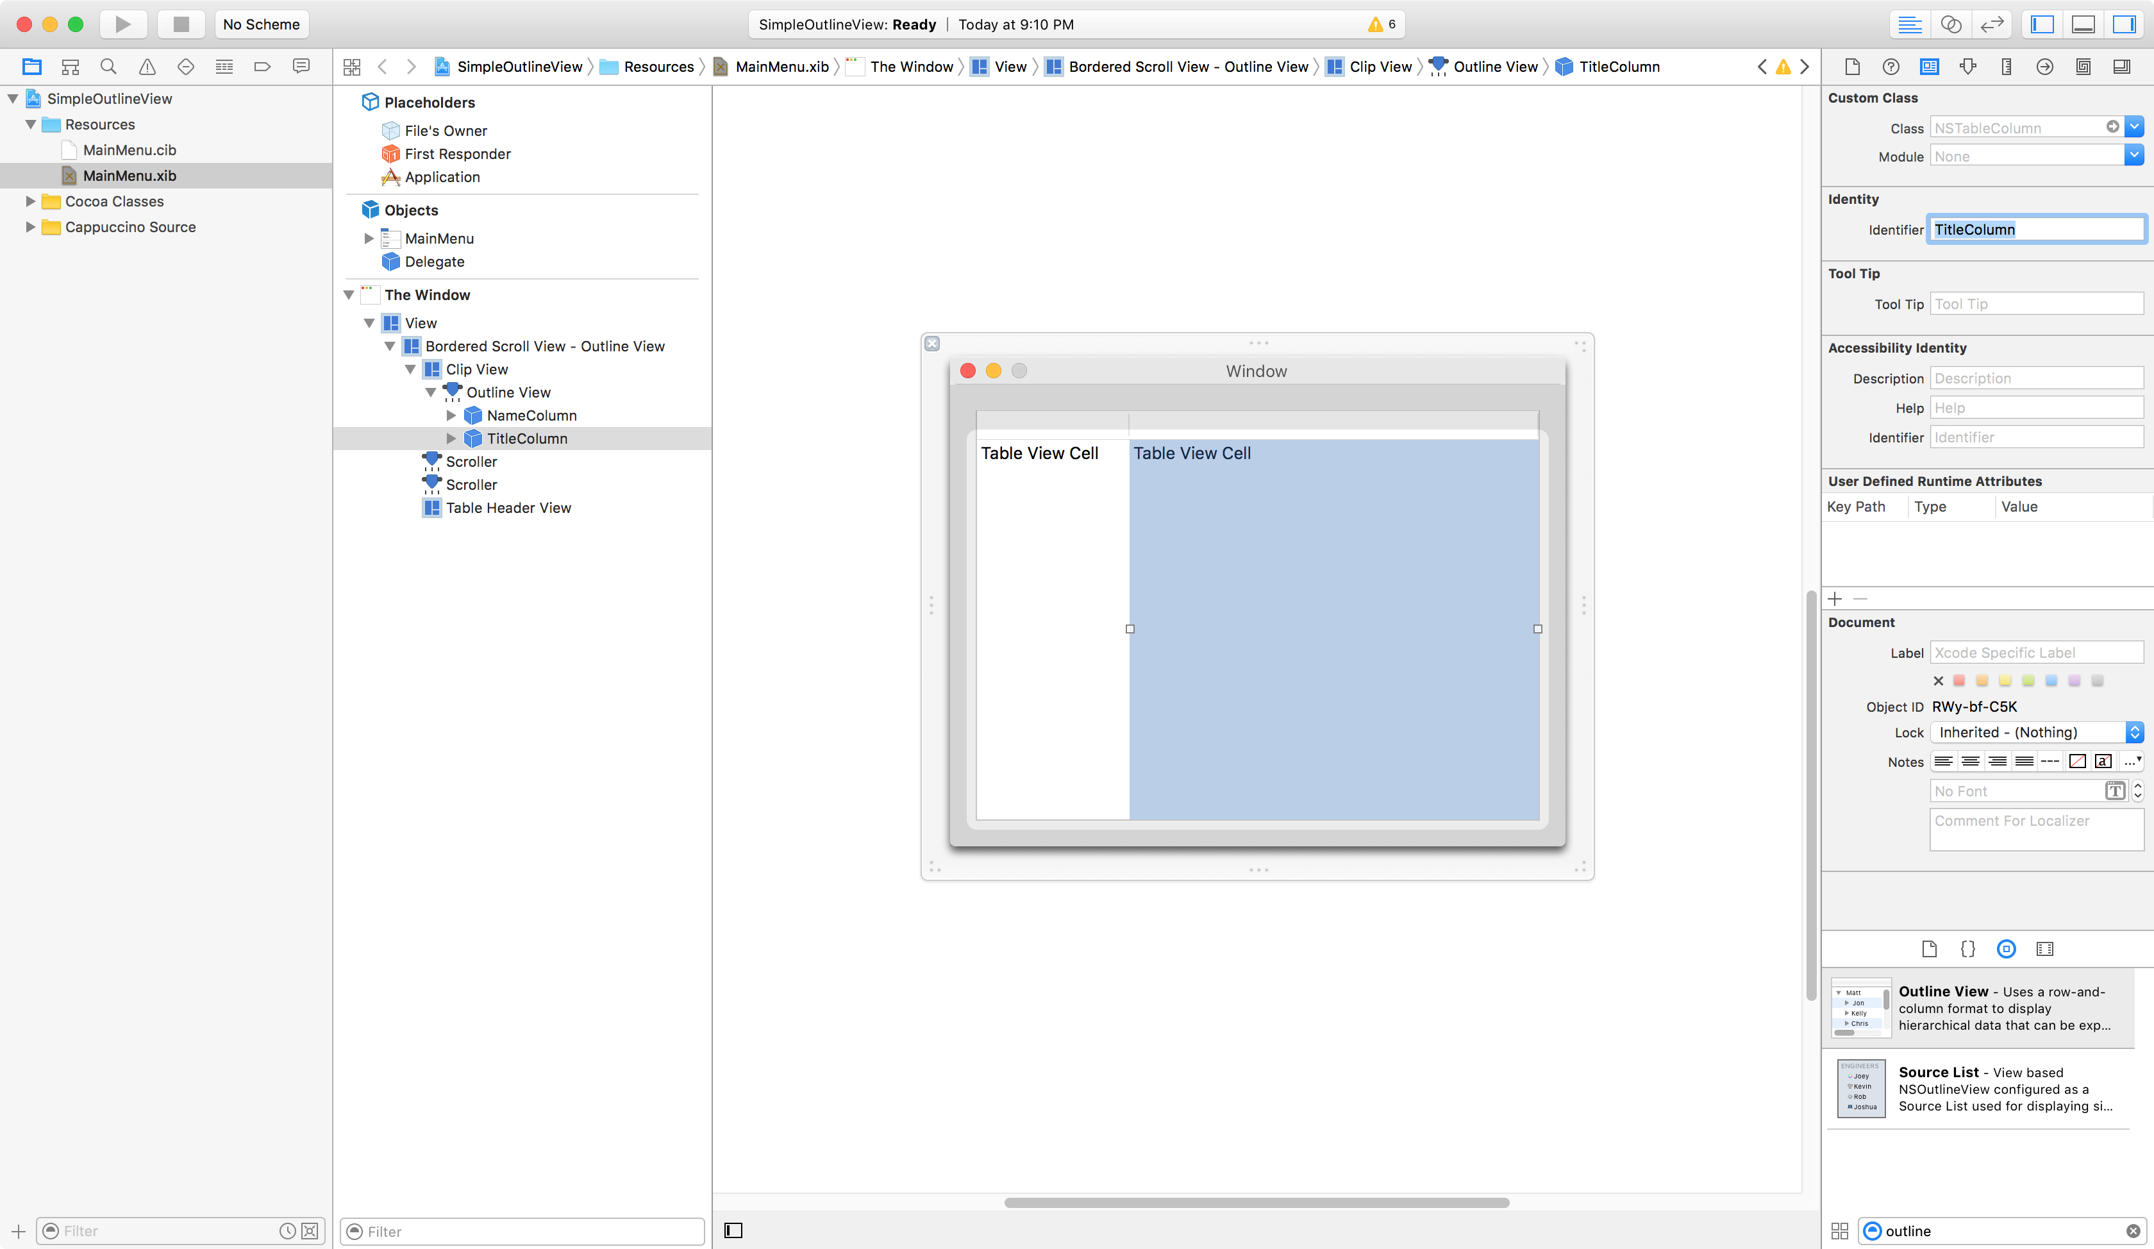This screenshot has width=2154, height=1249.
Task: Click the six warnings indicator
Action: [x=1382, y=24]
